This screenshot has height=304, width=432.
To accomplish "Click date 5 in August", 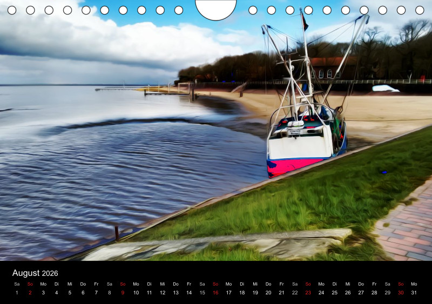I will [x=70, y=293].
